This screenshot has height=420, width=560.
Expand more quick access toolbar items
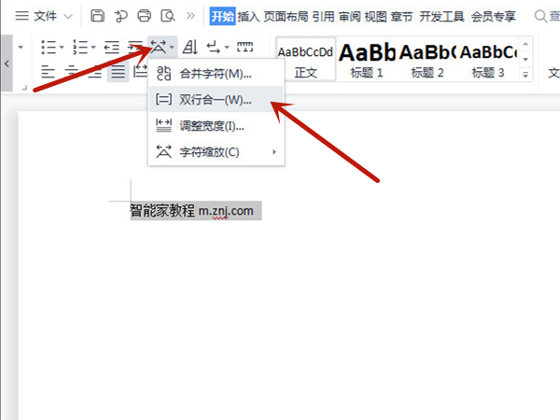pyautogui.click(x=190, y=16)
